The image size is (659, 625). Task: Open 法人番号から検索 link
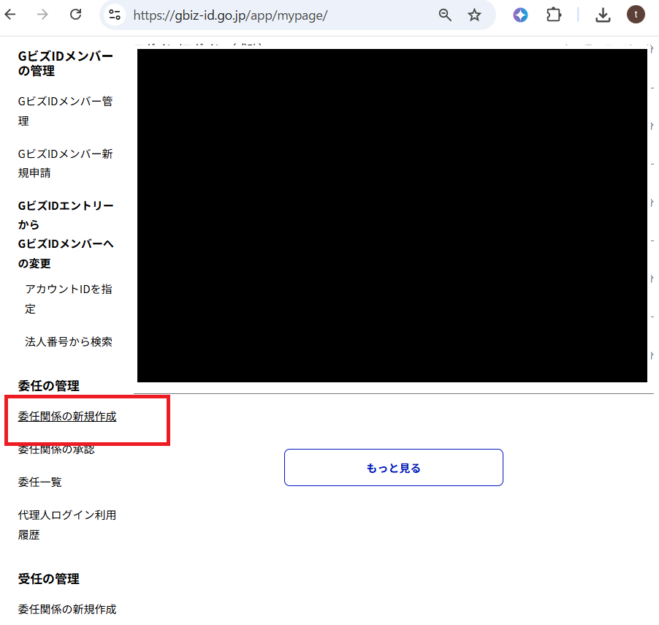(69, 341)
